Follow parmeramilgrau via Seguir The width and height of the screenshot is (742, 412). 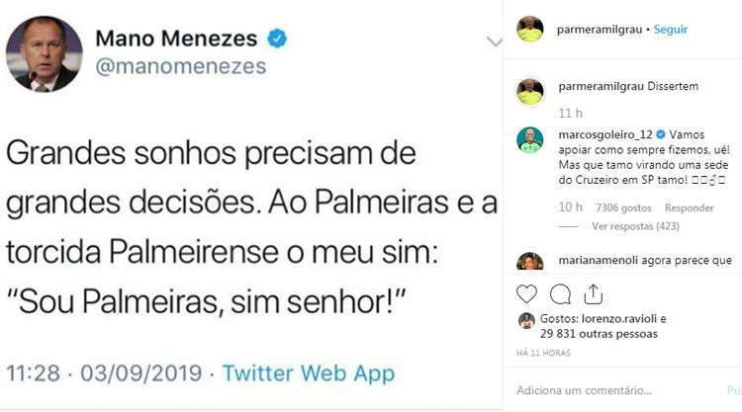(x=671, y=30)
